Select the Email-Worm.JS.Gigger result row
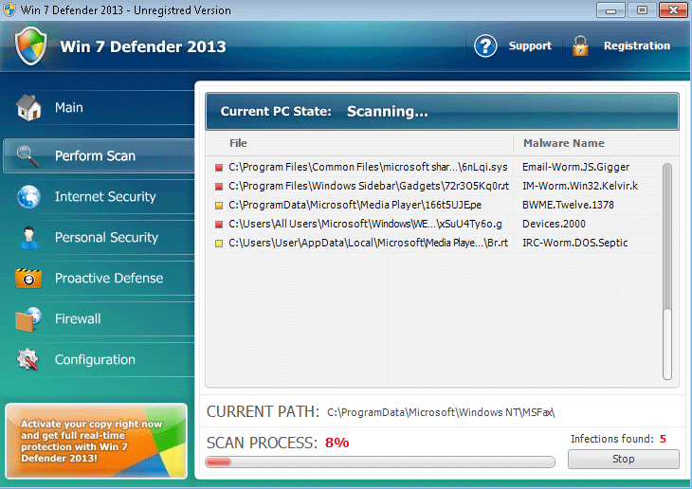 (436, 168)
